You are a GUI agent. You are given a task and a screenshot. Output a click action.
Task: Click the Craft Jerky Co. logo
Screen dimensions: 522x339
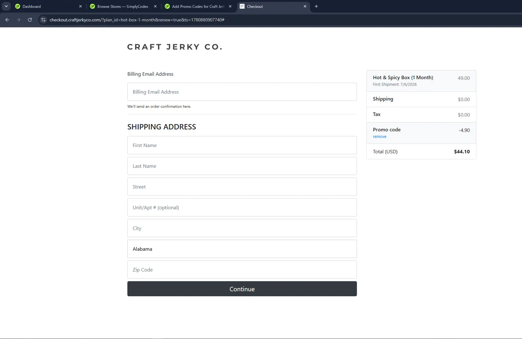175,47
